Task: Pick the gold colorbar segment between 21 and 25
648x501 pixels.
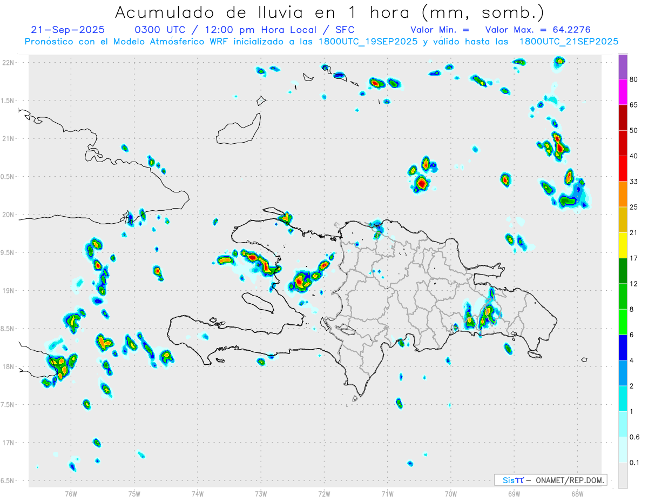Action: [623, 219]
